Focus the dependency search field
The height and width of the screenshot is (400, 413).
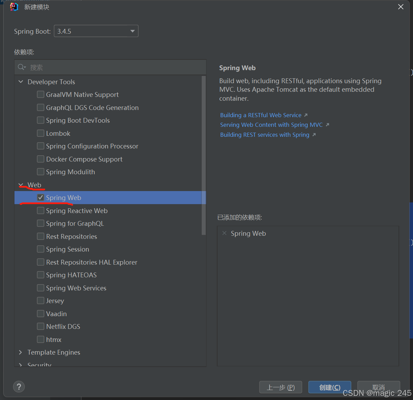110,67
